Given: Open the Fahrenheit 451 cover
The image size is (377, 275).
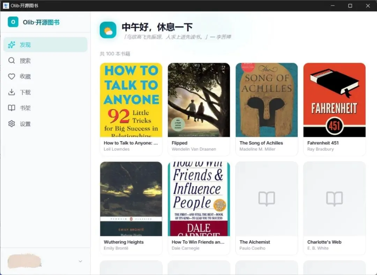Looking at the screenshot, I should (x=334, y=100).
